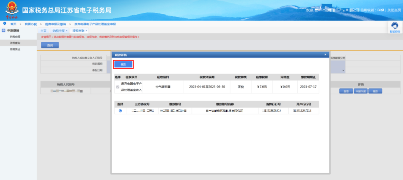Click the 清算行行号 column header
The width and height of the screenshot is (403, 180).
(x=273, y=104)
